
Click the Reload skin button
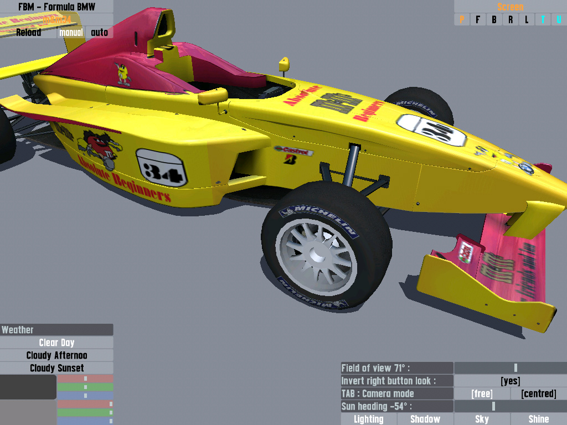tap(28, 33)
